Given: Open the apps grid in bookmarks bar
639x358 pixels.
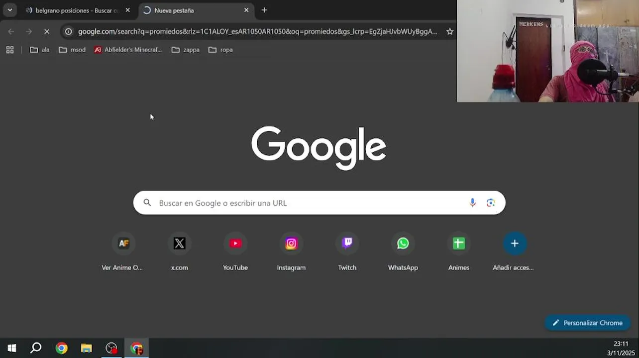Looking at the screenshot, I should [x=10, y=50].
